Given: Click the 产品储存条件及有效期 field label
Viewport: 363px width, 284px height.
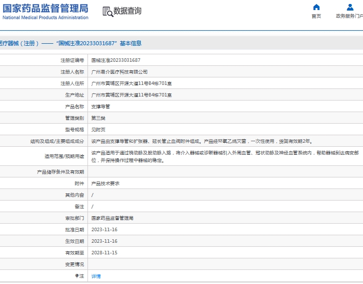Looking at the screenshot, I should coord(60,172).
